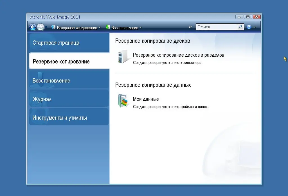
Task: Click inside the Поиск search field
Action: (217, 27)
